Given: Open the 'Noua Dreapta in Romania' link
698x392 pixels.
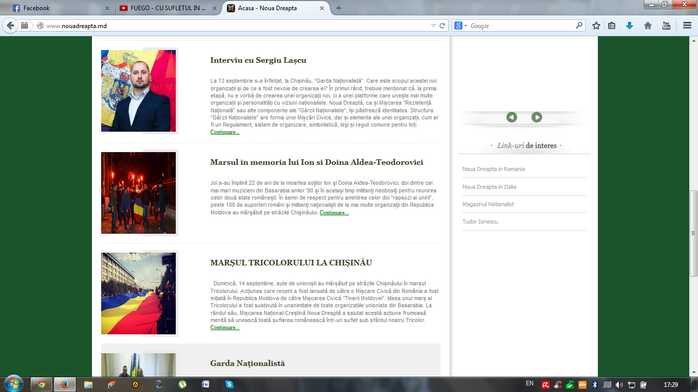Looking at the screenshot, I should pyautogui.click(x=494, y=169).
